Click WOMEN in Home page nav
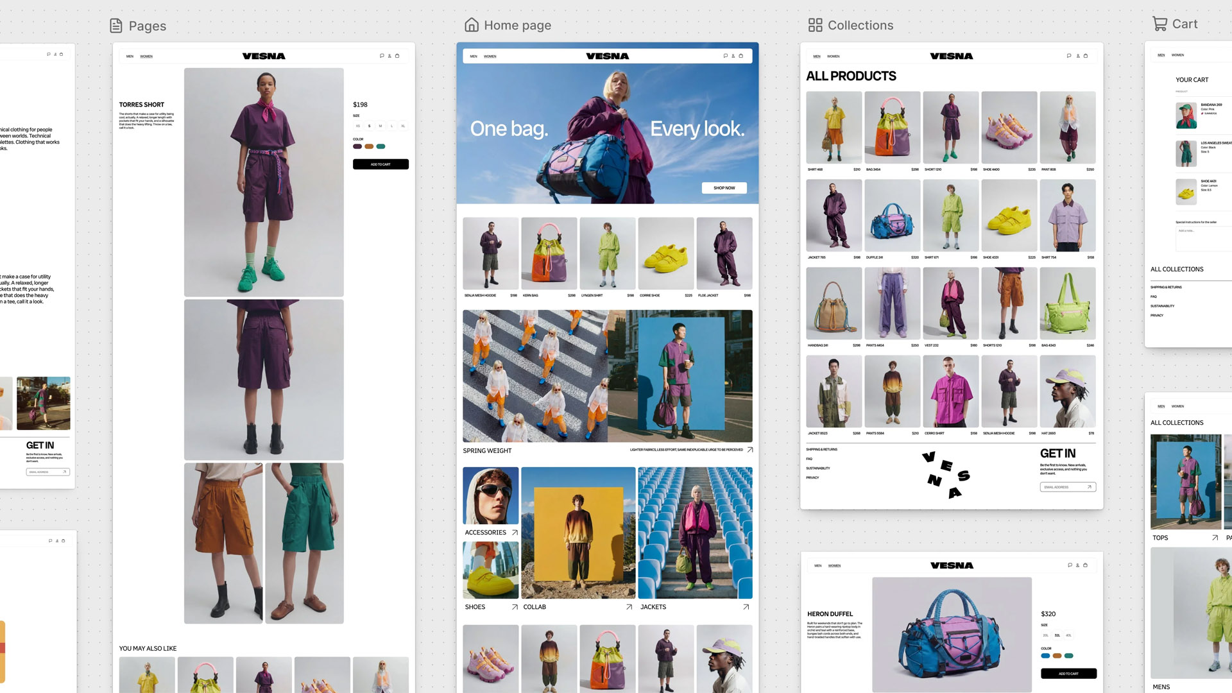 pos(490,56)
